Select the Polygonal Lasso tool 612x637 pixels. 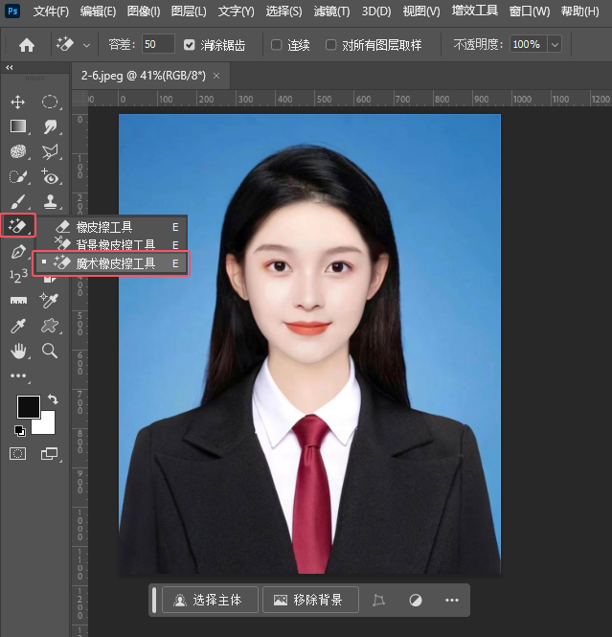click(50, 152)
